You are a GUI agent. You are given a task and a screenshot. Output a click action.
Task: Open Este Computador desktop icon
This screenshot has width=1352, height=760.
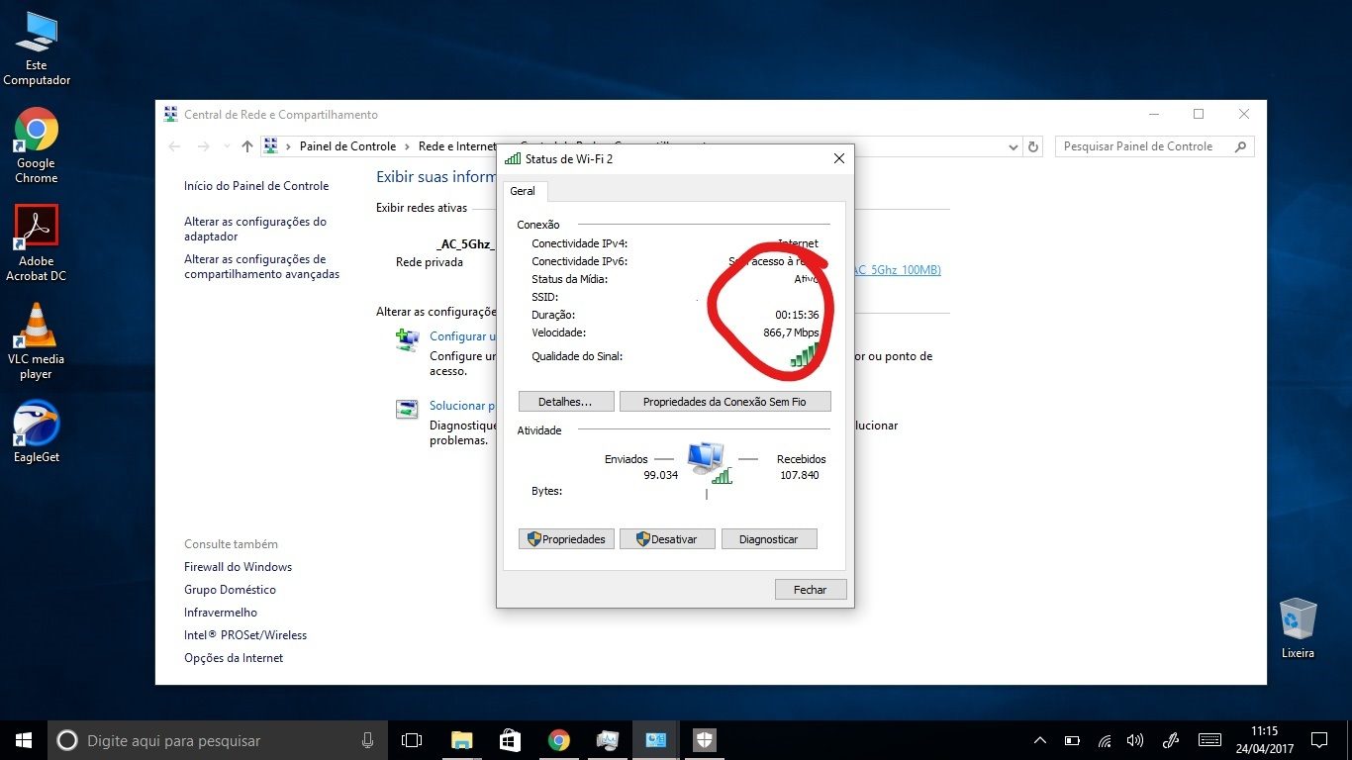click(37, 48)
